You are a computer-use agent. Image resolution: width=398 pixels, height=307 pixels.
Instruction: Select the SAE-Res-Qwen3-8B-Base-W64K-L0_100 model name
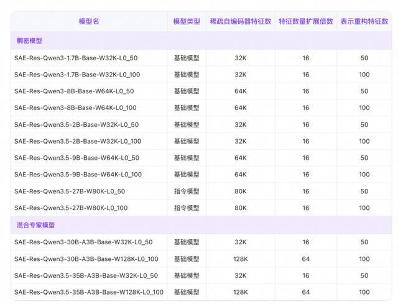75,108
